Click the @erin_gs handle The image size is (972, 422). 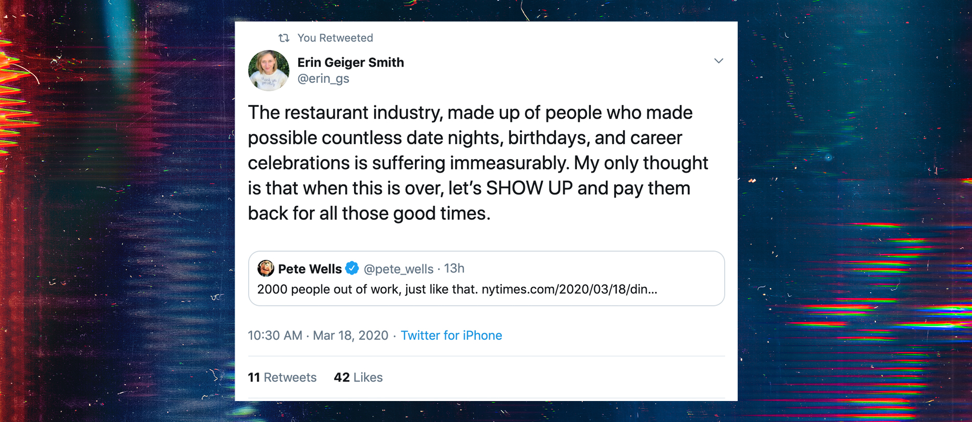(x=323, y=79)
